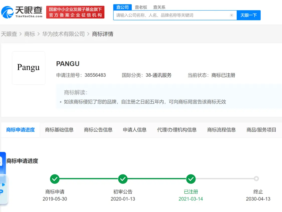View the 商标流程信息 tab
Image resolution: width=282 pixels, height=212 pixels.
[x=221, y=130]
